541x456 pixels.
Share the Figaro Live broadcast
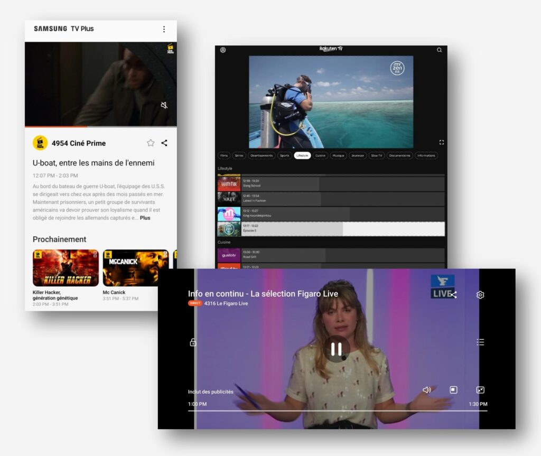coord(453,295)
